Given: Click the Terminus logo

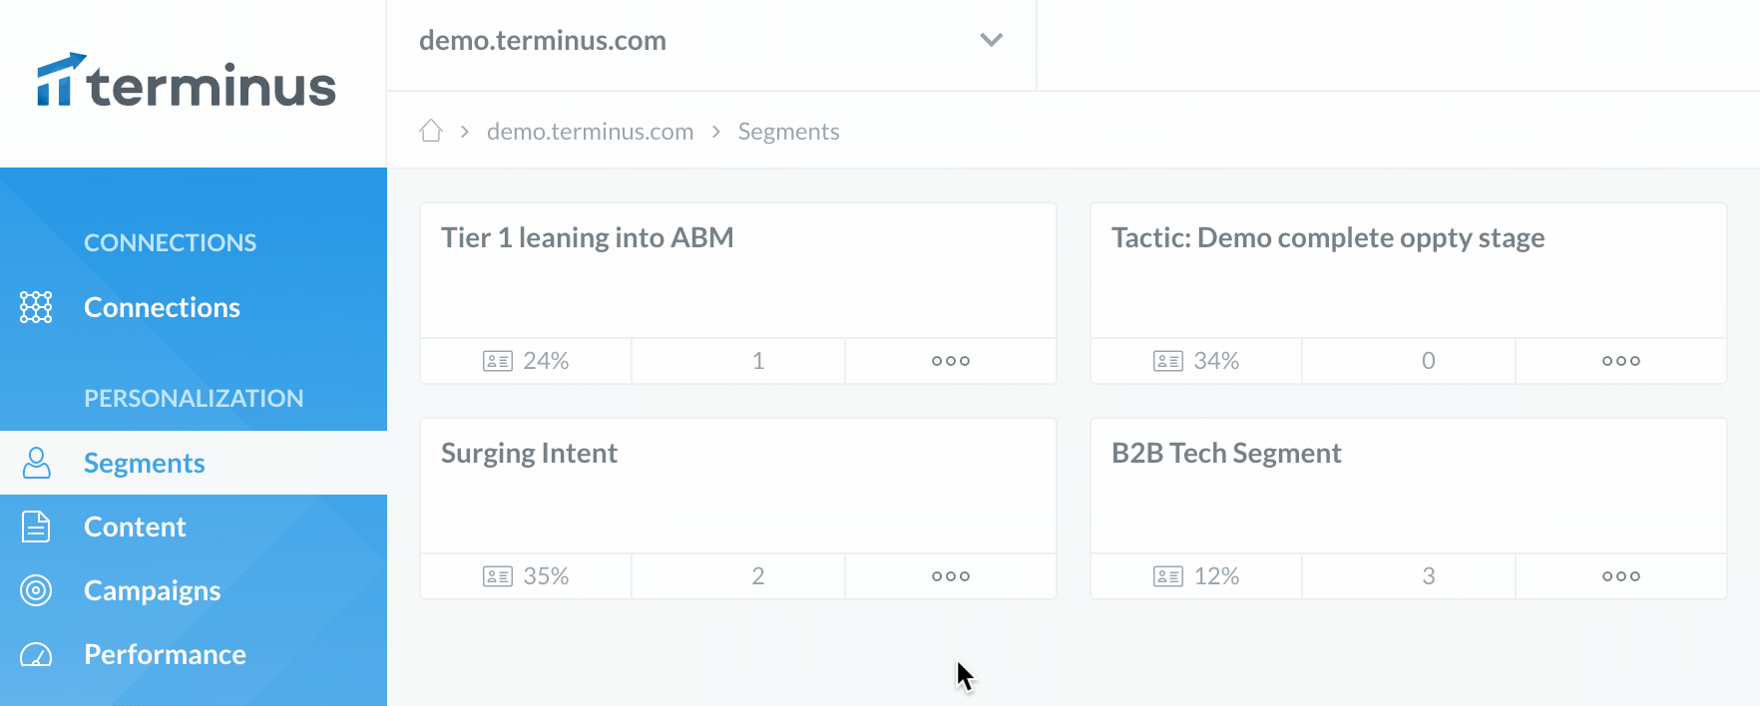Looking at the screenshot, I should click(187, 82).
